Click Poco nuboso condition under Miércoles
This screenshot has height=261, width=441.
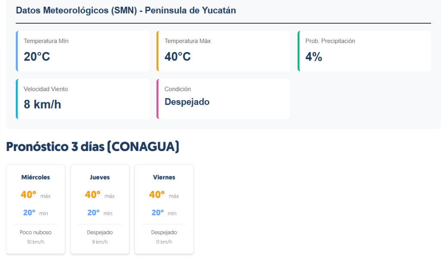click(x=36, y=232)
